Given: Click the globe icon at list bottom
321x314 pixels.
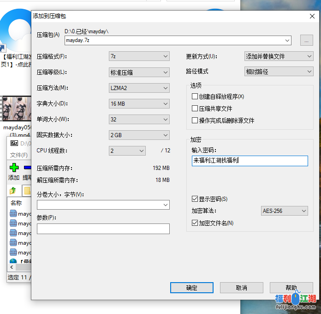Looking at the screenshot, I should click(13, 262).
